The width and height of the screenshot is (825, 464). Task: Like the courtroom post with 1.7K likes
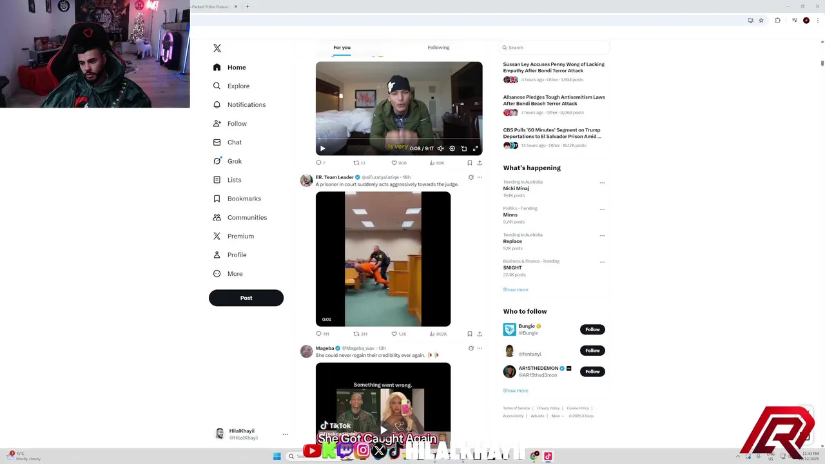[399, 334]
